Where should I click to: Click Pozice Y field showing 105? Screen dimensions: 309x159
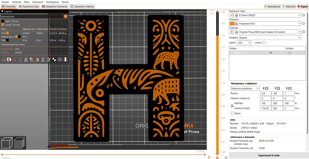point(277,93)
